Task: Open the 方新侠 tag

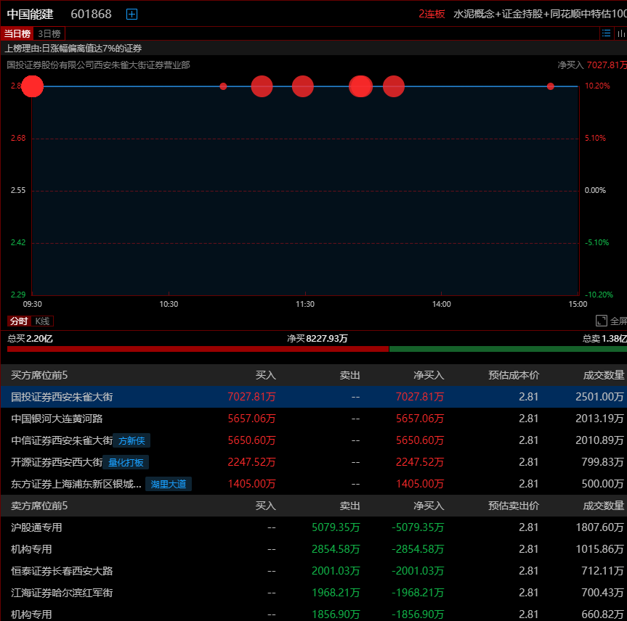Action: (132, 440)
